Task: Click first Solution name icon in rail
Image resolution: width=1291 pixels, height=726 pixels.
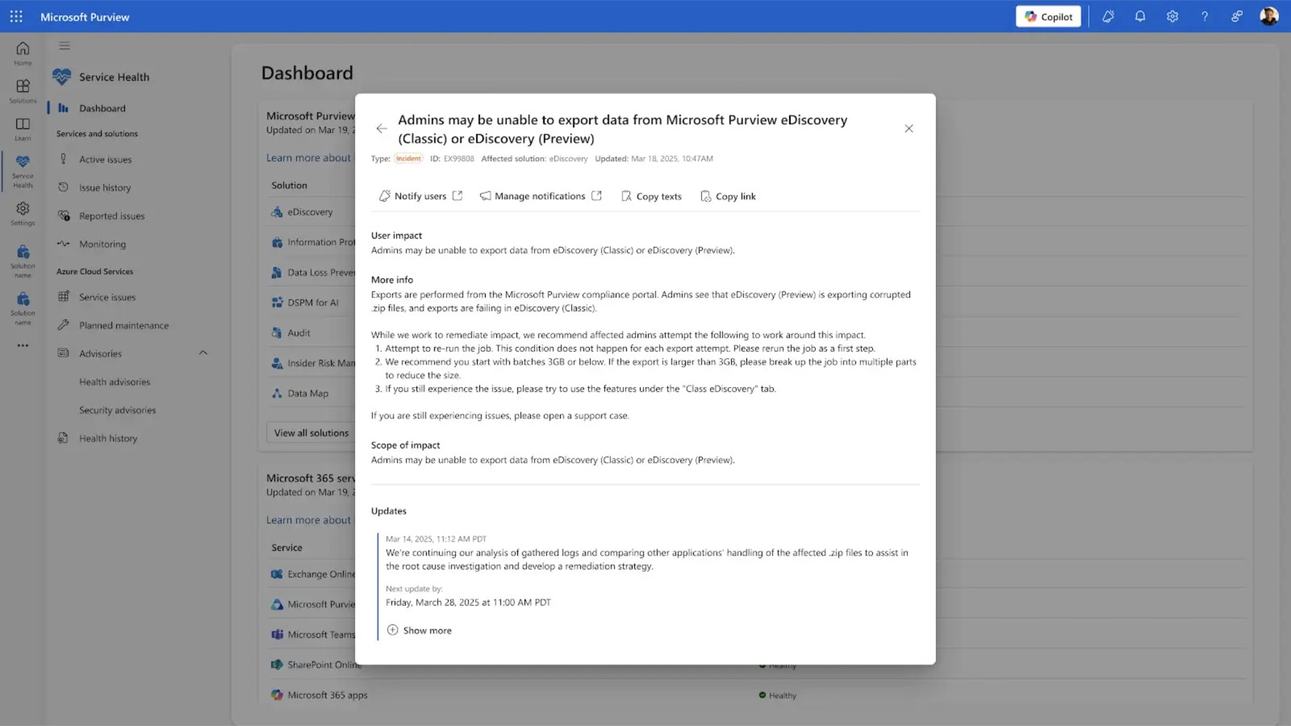Action: point(23,262)
